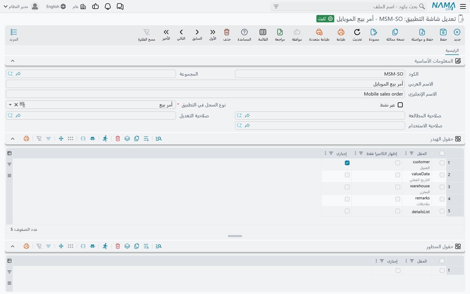
Task: Click the تحديث (Refresh) icon
Action: 357,32
